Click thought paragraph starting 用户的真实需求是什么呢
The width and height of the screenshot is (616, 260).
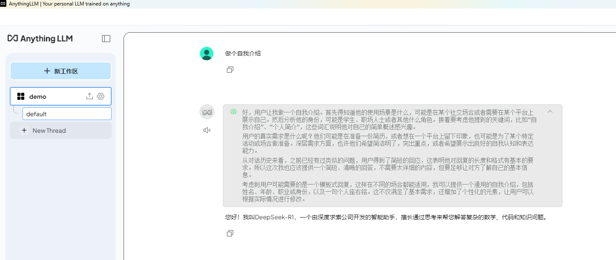tap(388, 143)
